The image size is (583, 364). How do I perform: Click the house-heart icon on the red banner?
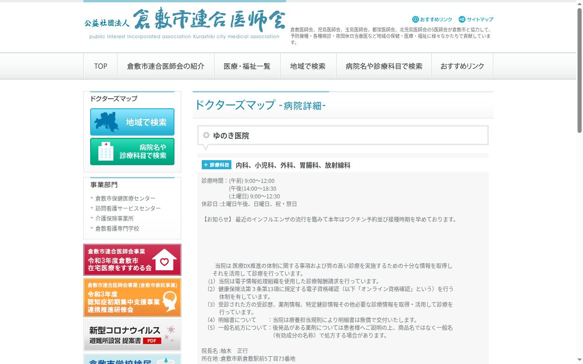click(164, 261)
